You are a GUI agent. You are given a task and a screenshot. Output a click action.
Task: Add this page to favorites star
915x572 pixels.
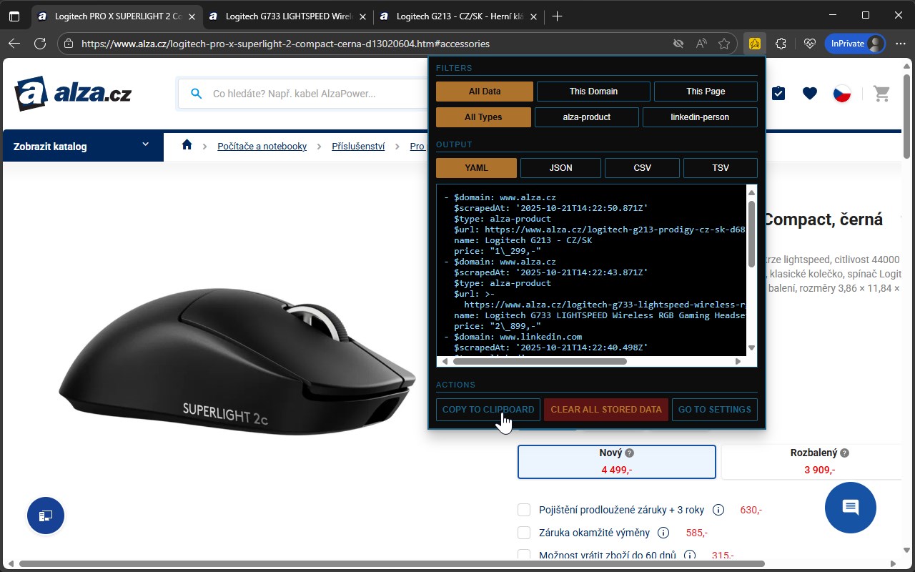[724, 44]
